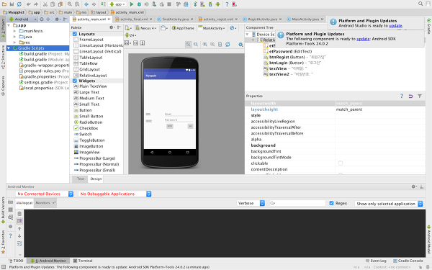Click the AppTheme button
This screenshot has height=270, width=432.
[x=183, y=28]
